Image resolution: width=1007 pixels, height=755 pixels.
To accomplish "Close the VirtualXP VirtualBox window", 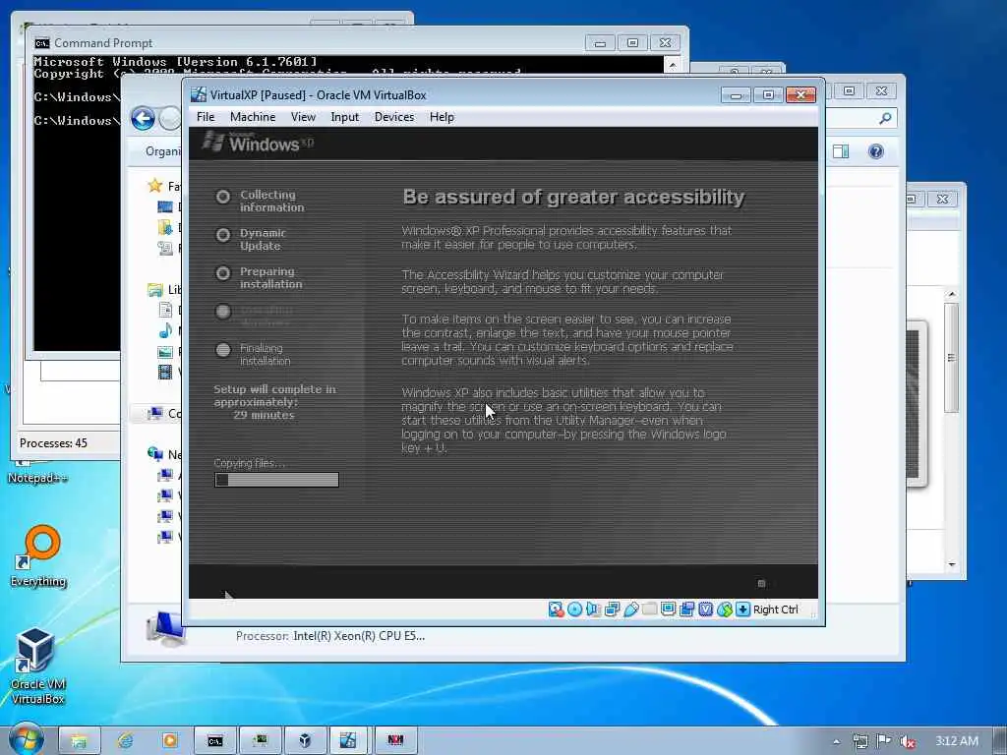I will tap(800, 95).
